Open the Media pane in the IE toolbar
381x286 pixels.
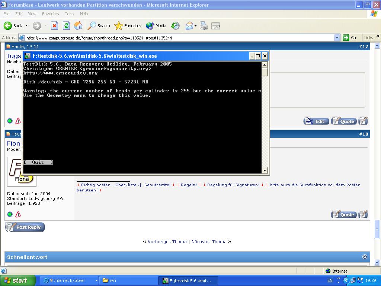[x=156, y=26]
